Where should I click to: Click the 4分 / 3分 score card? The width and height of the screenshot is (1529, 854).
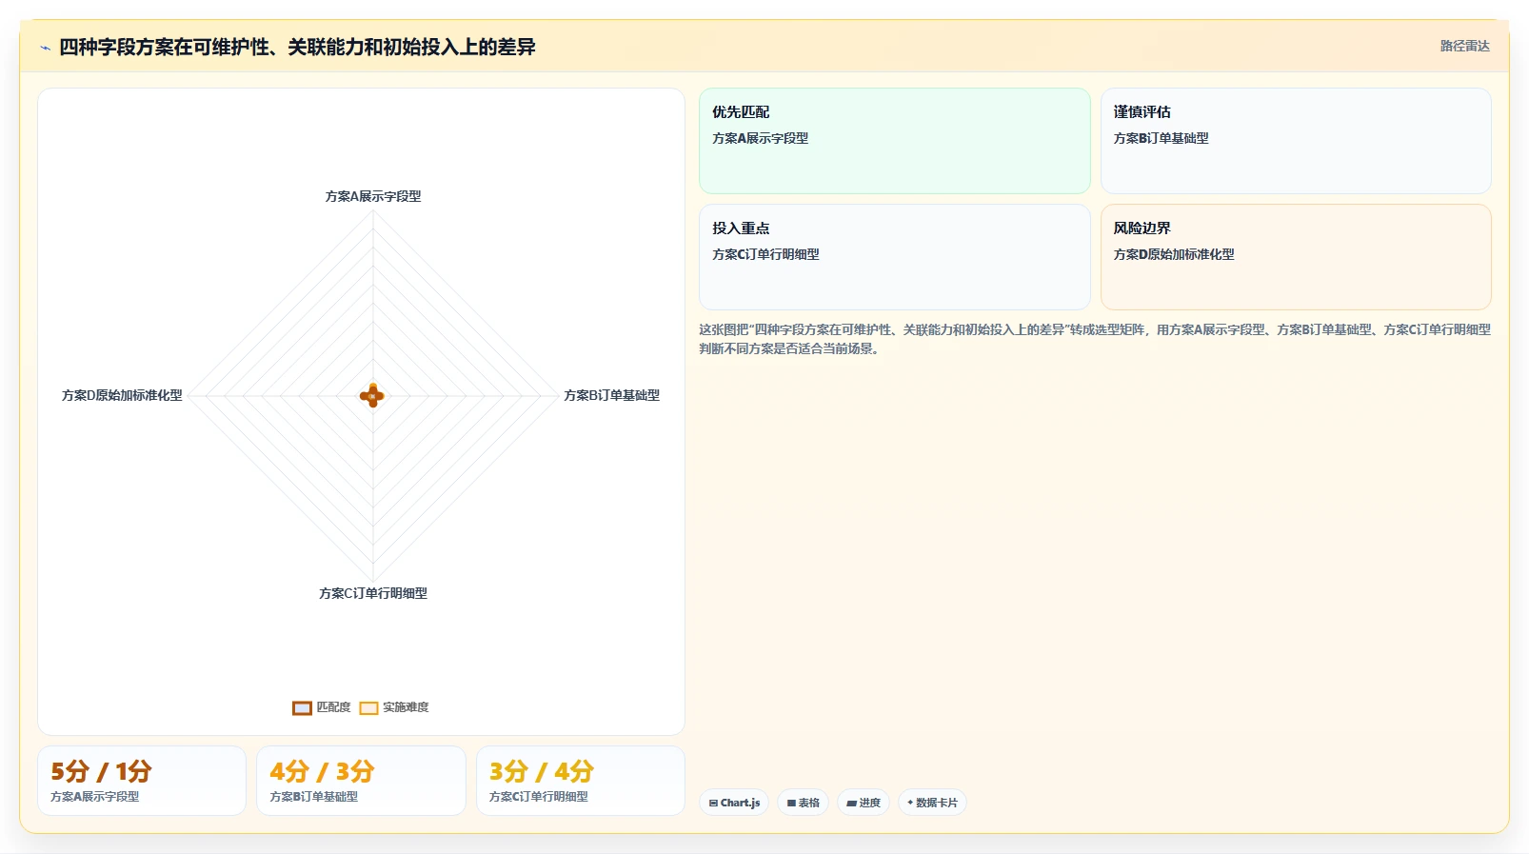click(361, 781)
